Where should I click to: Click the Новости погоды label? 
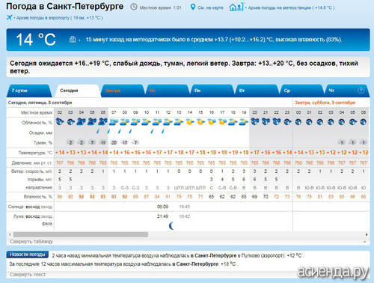[28, 255]
